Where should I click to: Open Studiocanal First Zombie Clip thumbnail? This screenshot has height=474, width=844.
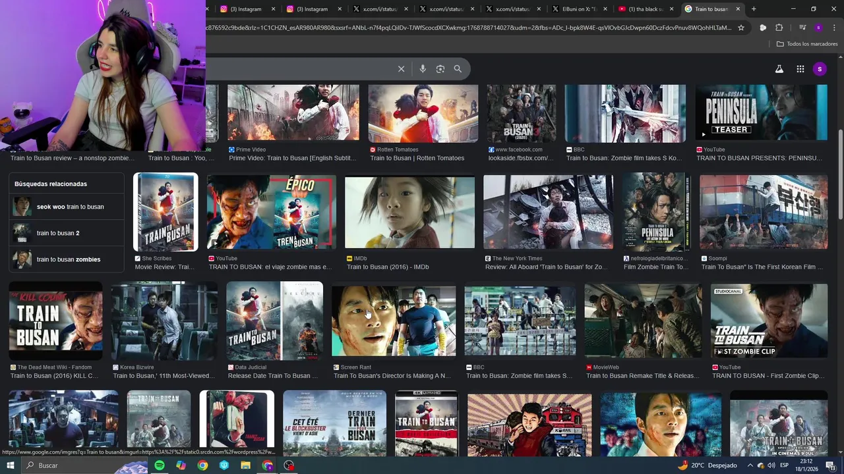point(769,320)
